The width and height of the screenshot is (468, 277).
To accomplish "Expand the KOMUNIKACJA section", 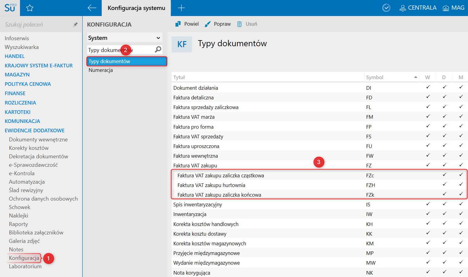I will (22, 121).
